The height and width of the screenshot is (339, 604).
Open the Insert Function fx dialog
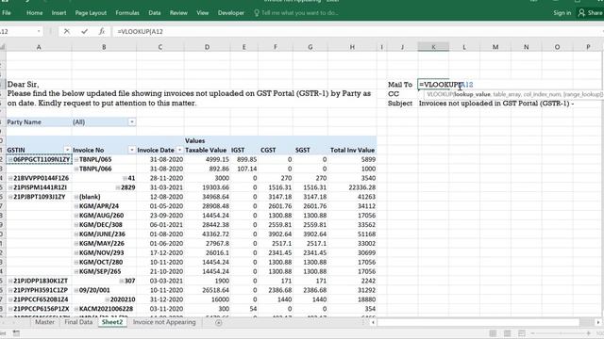pyautogui.click(x=102, y=31)
